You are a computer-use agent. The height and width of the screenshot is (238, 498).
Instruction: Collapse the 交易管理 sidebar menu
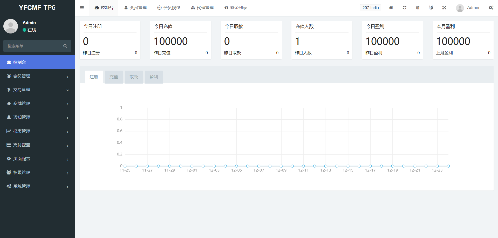(37, 90)
